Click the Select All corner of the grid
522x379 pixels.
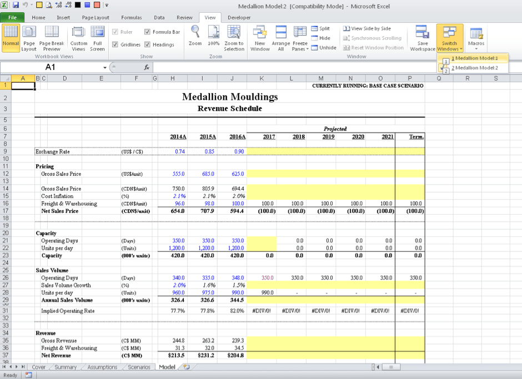click(6, 79)
